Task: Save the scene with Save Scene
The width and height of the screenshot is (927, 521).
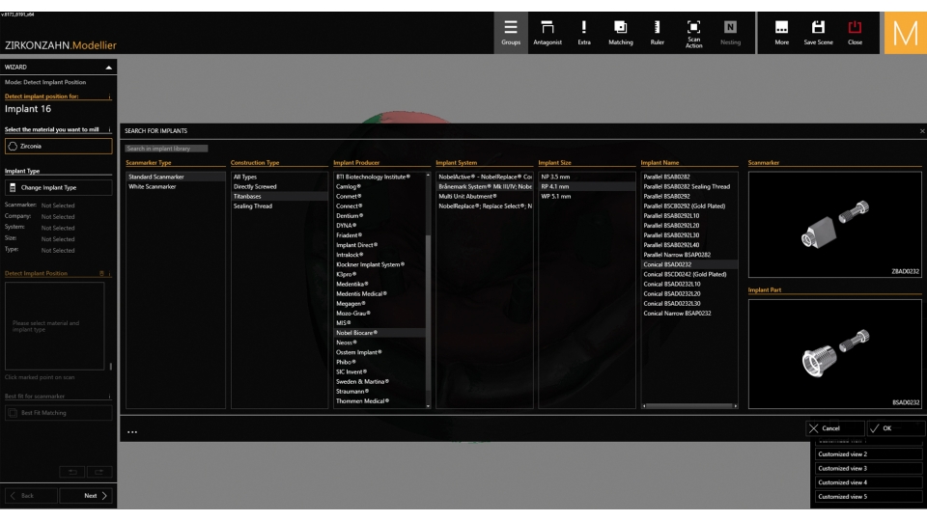Action: [818, 33]
